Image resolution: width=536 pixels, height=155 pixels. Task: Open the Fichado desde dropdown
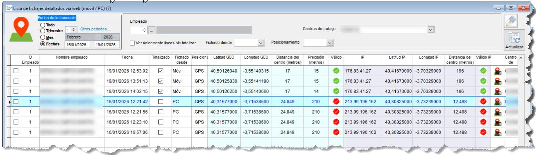tap(261, 43)
